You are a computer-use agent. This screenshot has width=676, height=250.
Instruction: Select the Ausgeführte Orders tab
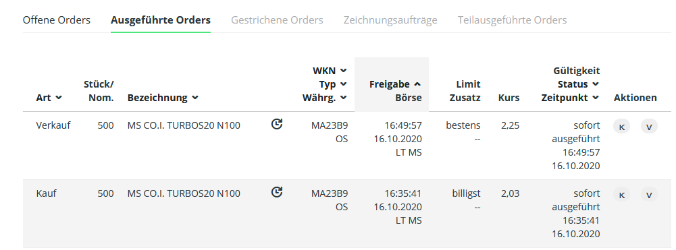tap(160, 20)
